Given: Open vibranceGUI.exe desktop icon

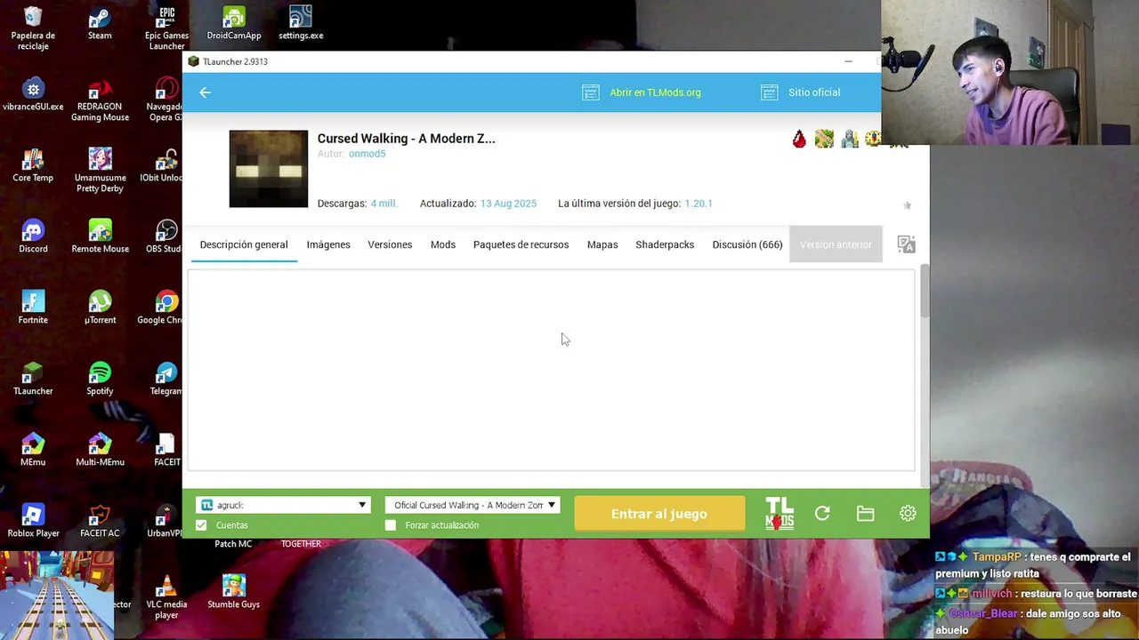Looking at the screenshot, I should 33,95.
